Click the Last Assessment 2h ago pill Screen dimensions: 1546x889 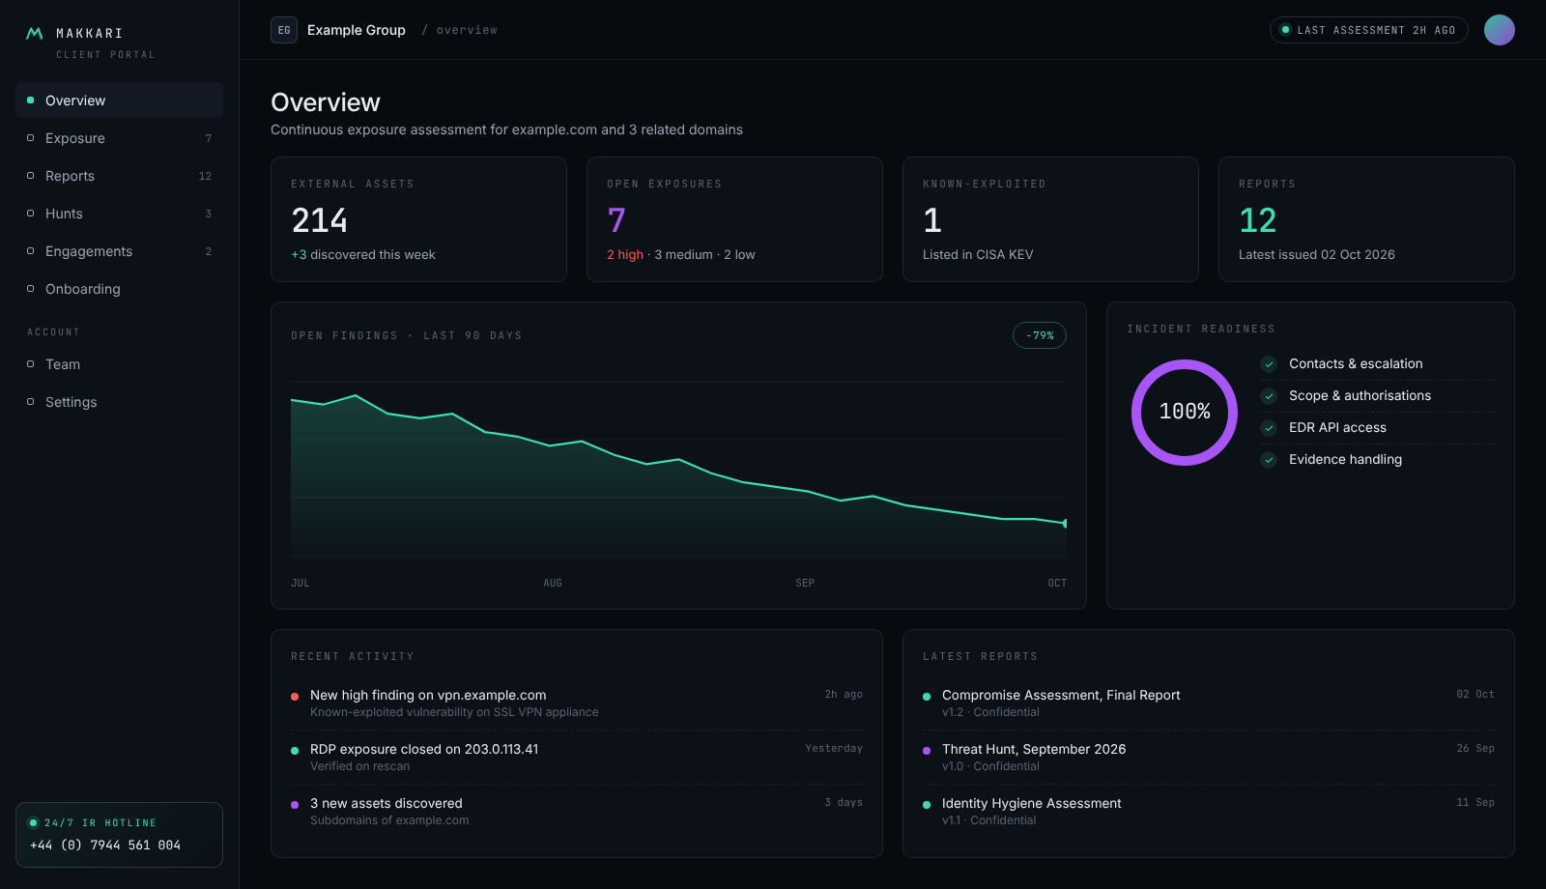coord(1368,30)
